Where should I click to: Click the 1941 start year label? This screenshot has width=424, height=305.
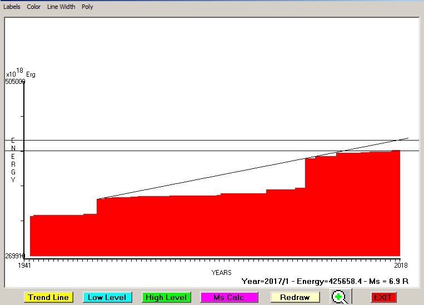pos(24,266)
